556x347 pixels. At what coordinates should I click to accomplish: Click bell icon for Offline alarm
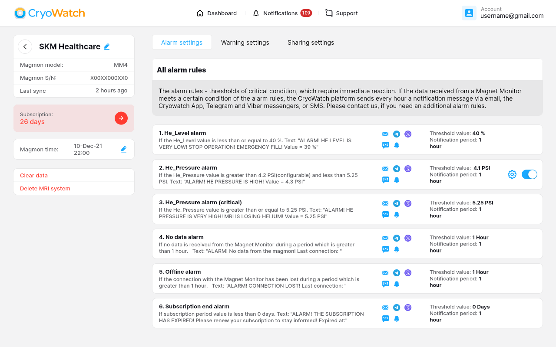click(397, 284)
